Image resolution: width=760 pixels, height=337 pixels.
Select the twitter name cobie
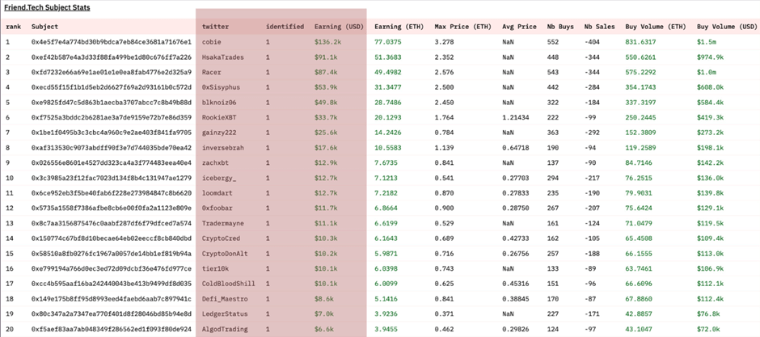pyautogui.click(x=211, y=42)
